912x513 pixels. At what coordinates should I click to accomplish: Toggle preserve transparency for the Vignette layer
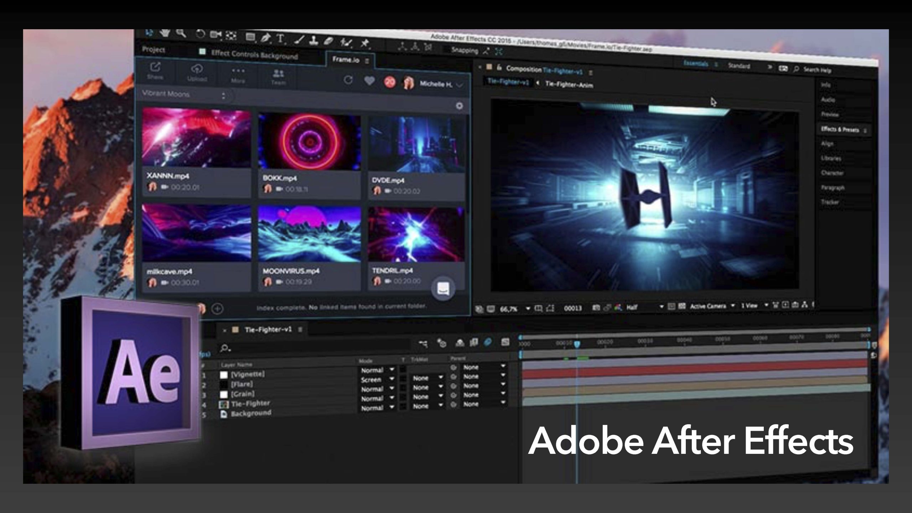[x=403, y=369]
